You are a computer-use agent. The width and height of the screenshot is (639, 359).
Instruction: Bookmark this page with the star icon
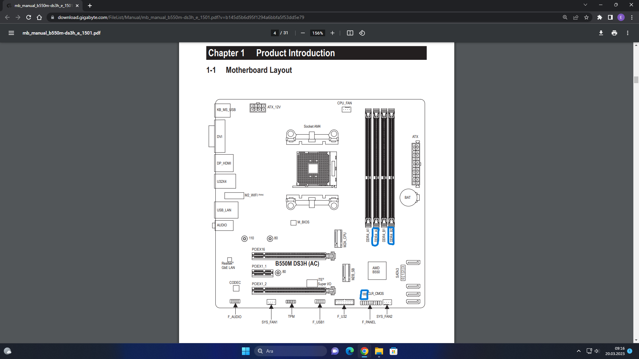point(587,17)
